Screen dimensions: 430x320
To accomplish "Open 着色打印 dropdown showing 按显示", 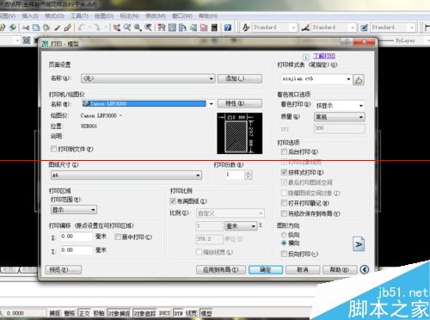I will pyautogui.click(x=340, y=106).
